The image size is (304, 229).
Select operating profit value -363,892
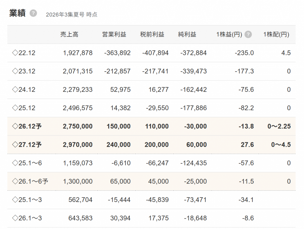[x=117, y=53]
